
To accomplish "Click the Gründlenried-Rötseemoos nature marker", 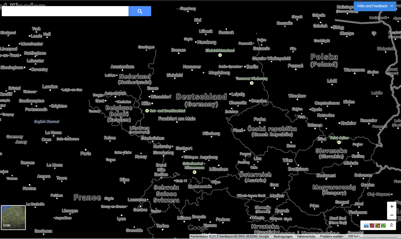I will (x=194, y=172).
